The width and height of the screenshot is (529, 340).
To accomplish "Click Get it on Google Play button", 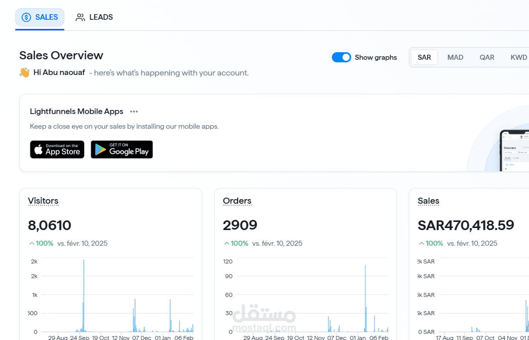I will click(x=122, y=149).
